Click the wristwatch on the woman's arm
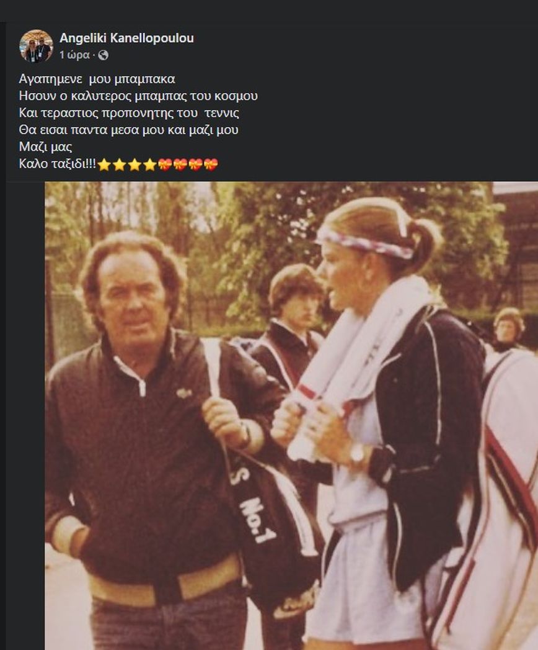 358,454
